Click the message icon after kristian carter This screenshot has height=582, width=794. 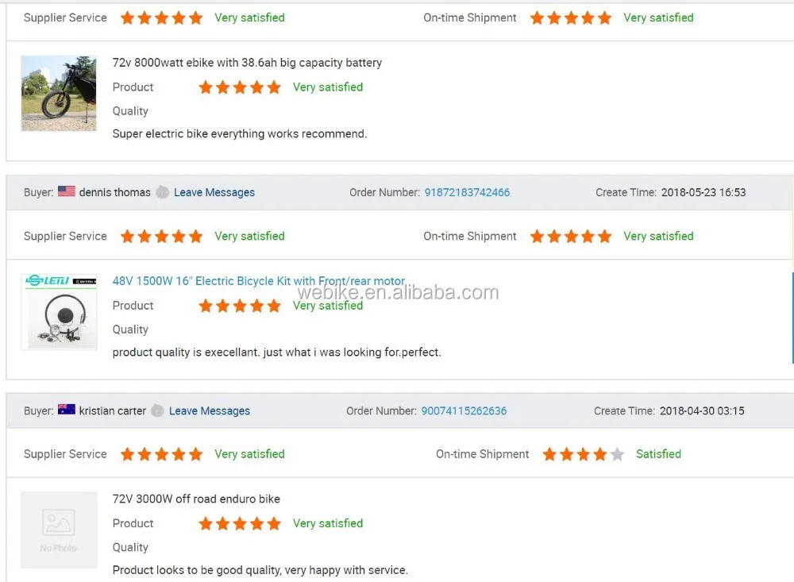157,410
